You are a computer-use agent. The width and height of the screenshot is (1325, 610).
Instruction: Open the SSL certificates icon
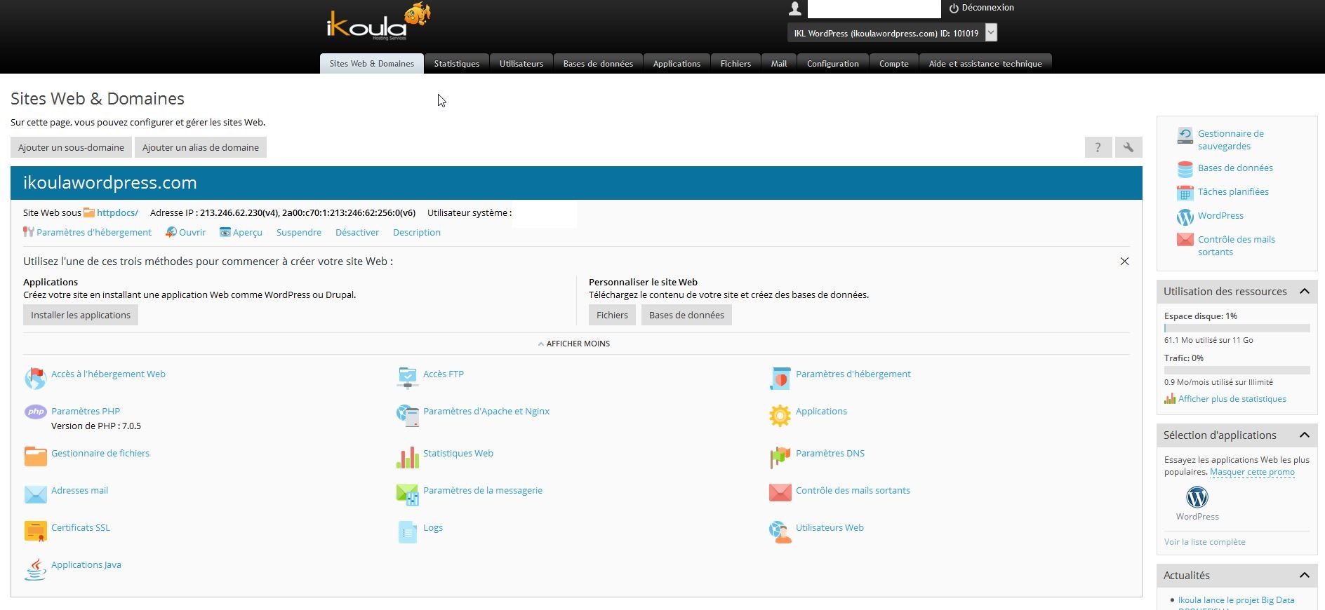(35, 531)
